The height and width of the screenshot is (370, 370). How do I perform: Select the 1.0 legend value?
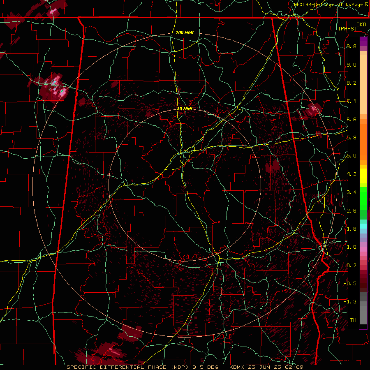pyautogui.click(x=351, y=247)
